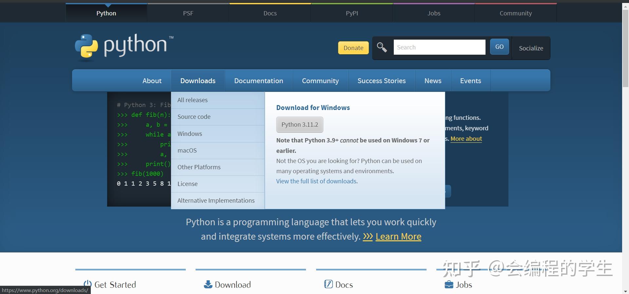Open the Documentation navigation menu
Viewport: 629px width, 294px height.
click(258, 81)
